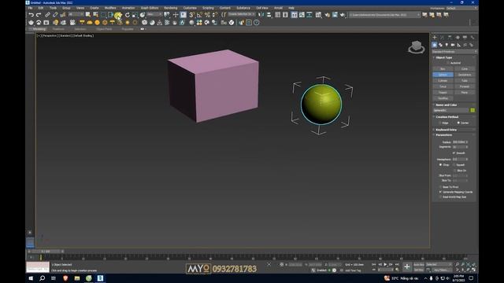The image size is (504, 283).
Task: Click the green object color swatch
Action: coord(472,110)
